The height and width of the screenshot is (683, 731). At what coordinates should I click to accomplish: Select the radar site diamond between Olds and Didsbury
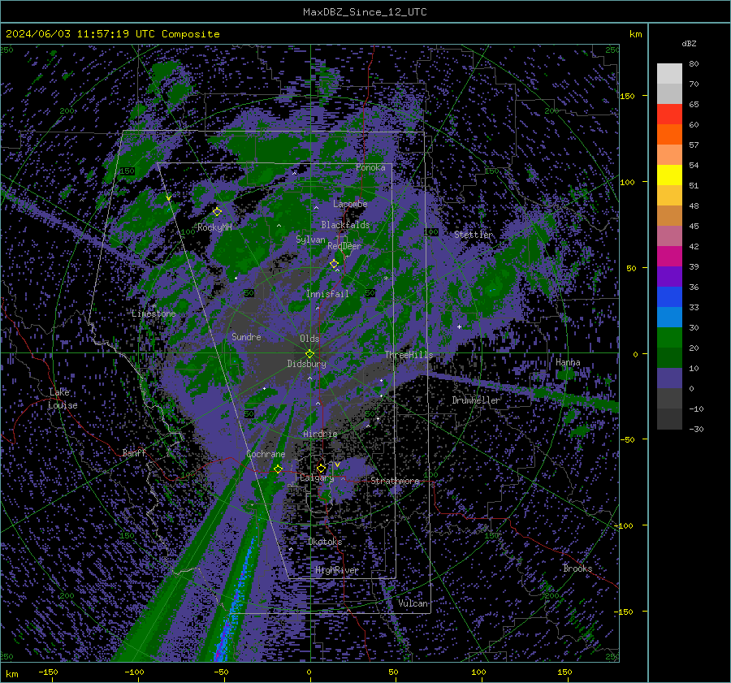(309, 354)
